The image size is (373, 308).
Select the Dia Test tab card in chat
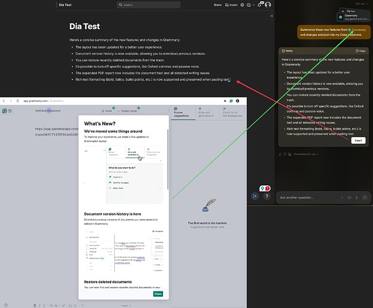click(353, 11)
